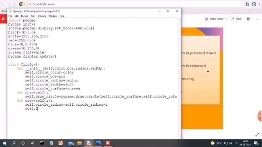
Task: Click the Search the web address field
Action: [x=136, y=4]
